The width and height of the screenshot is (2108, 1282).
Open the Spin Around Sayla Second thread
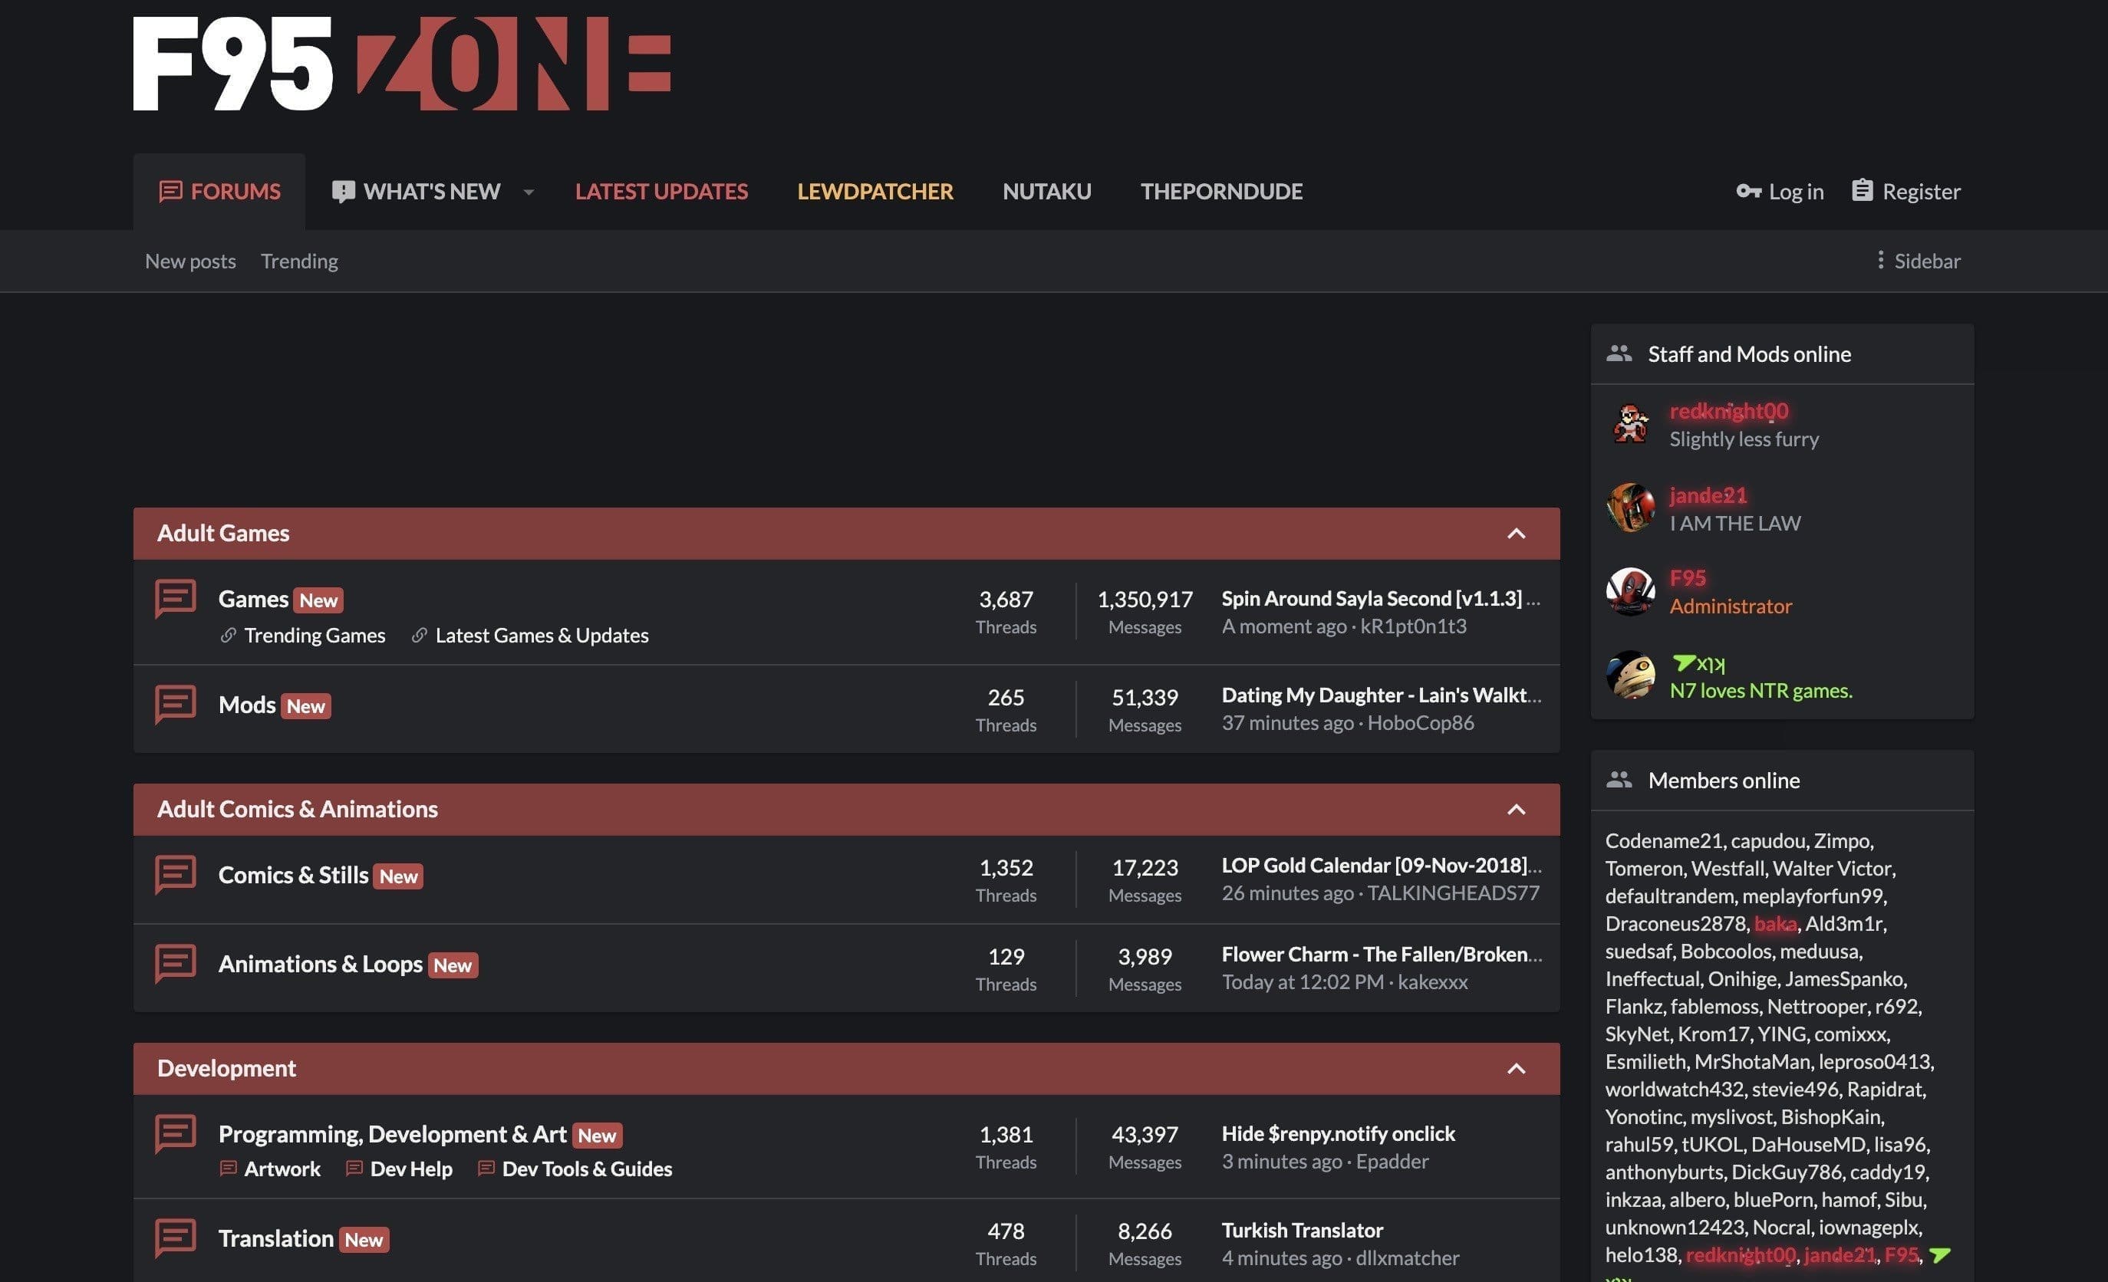point(1381,599)
